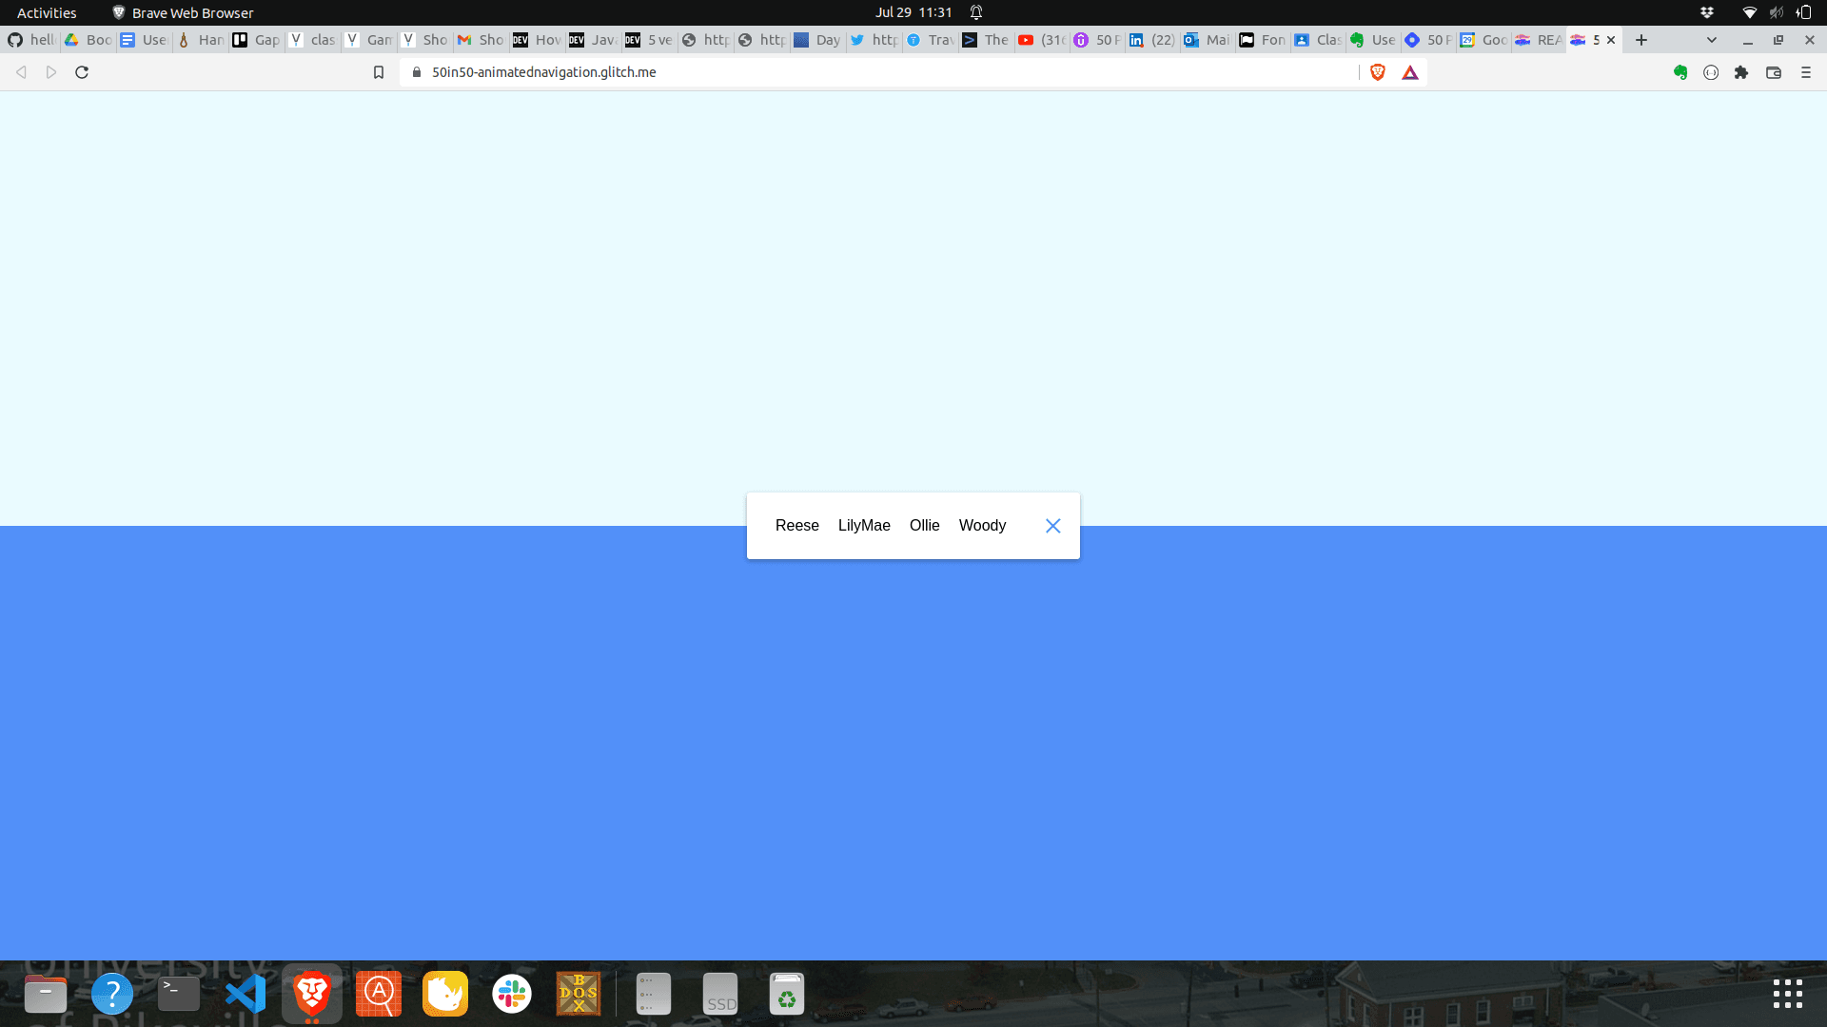Switch to the LinkedIn (22) tab
1827x1027 pixels.
pyautogui.click(x=1152, y=40)
